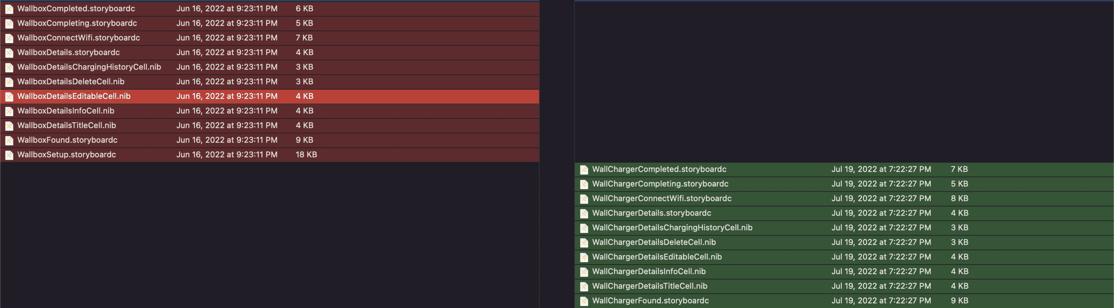This screenshot has height=308, width=1114.
Task: Click the WallChargerCompleted.storyboardc file icon
Action: tap(584, 169)
